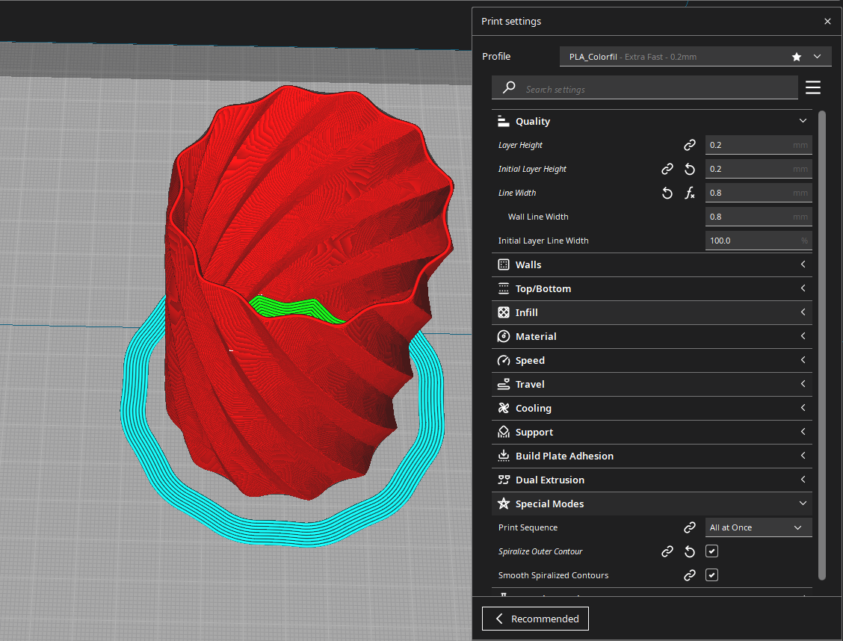The height and width of the screenshot is (641, 843).
Task: Open the settings visibility hamburger menu
Action: (813, 87)
